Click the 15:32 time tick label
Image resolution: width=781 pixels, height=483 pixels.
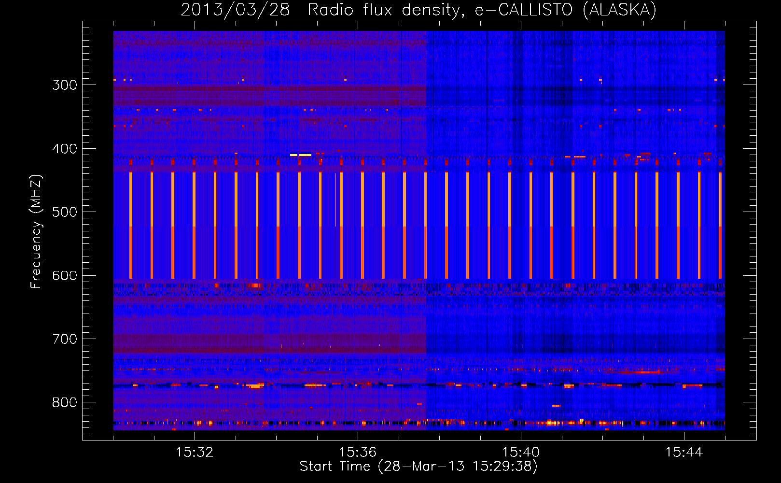[x=195, y=452]
